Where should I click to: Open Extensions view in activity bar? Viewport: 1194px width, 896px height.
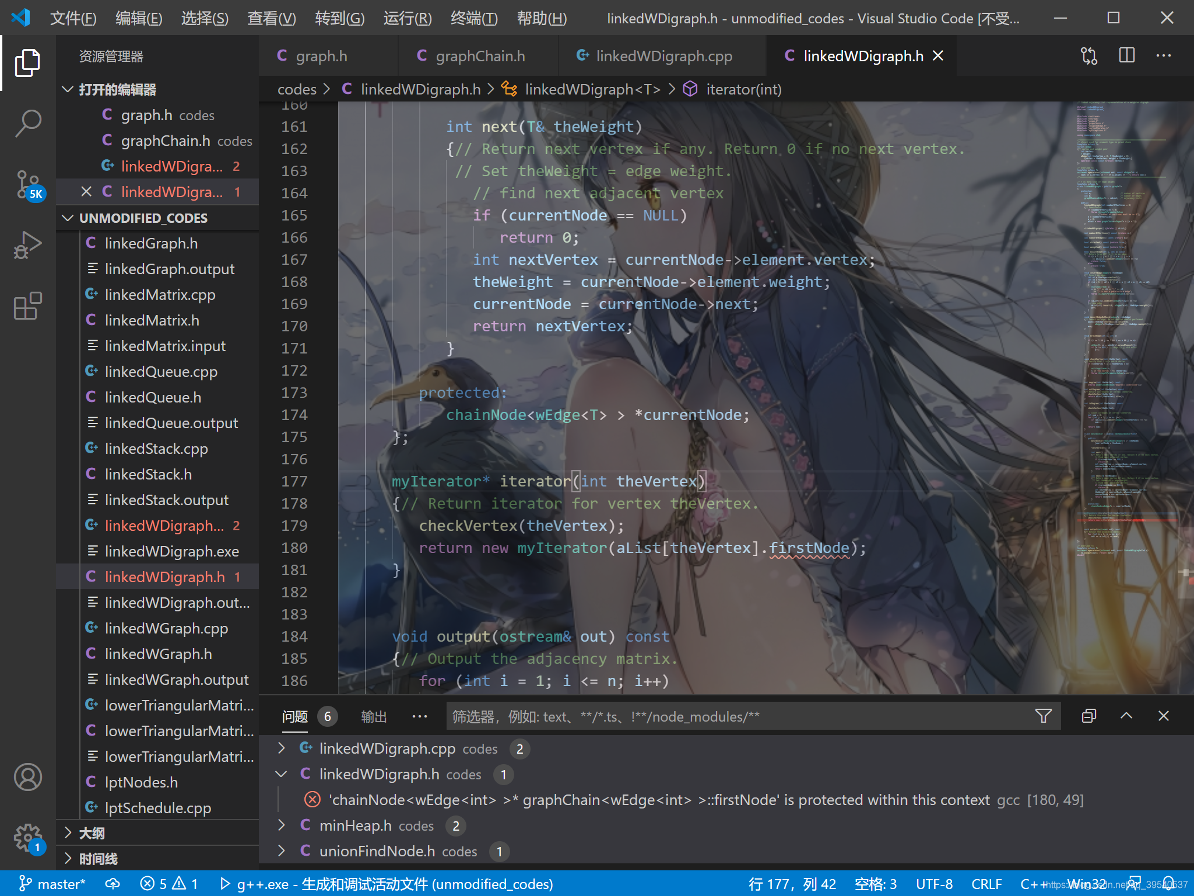(27, 306)
